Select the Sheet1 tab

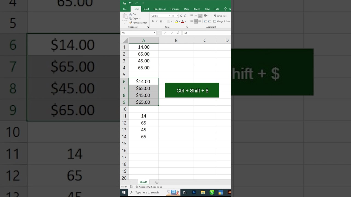(143, 182)
